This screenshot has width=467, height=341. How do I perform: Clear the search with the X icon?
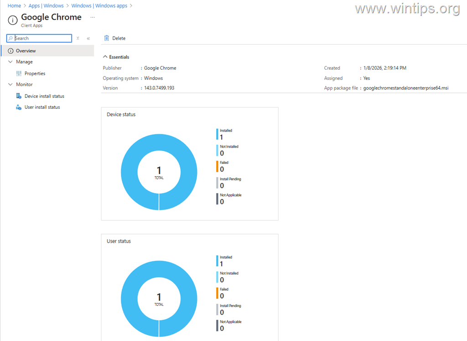tap(78, 39)
